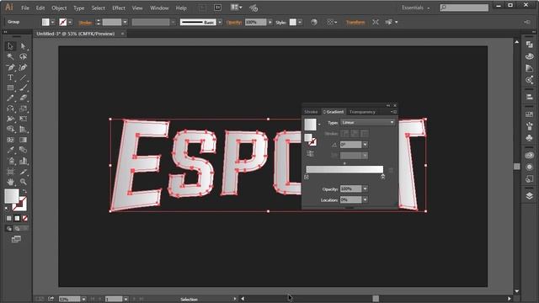Switch to the Stroke panel tab
This screenshot has width=539, height=303.
pyautogui.click(x=311, y=112)
